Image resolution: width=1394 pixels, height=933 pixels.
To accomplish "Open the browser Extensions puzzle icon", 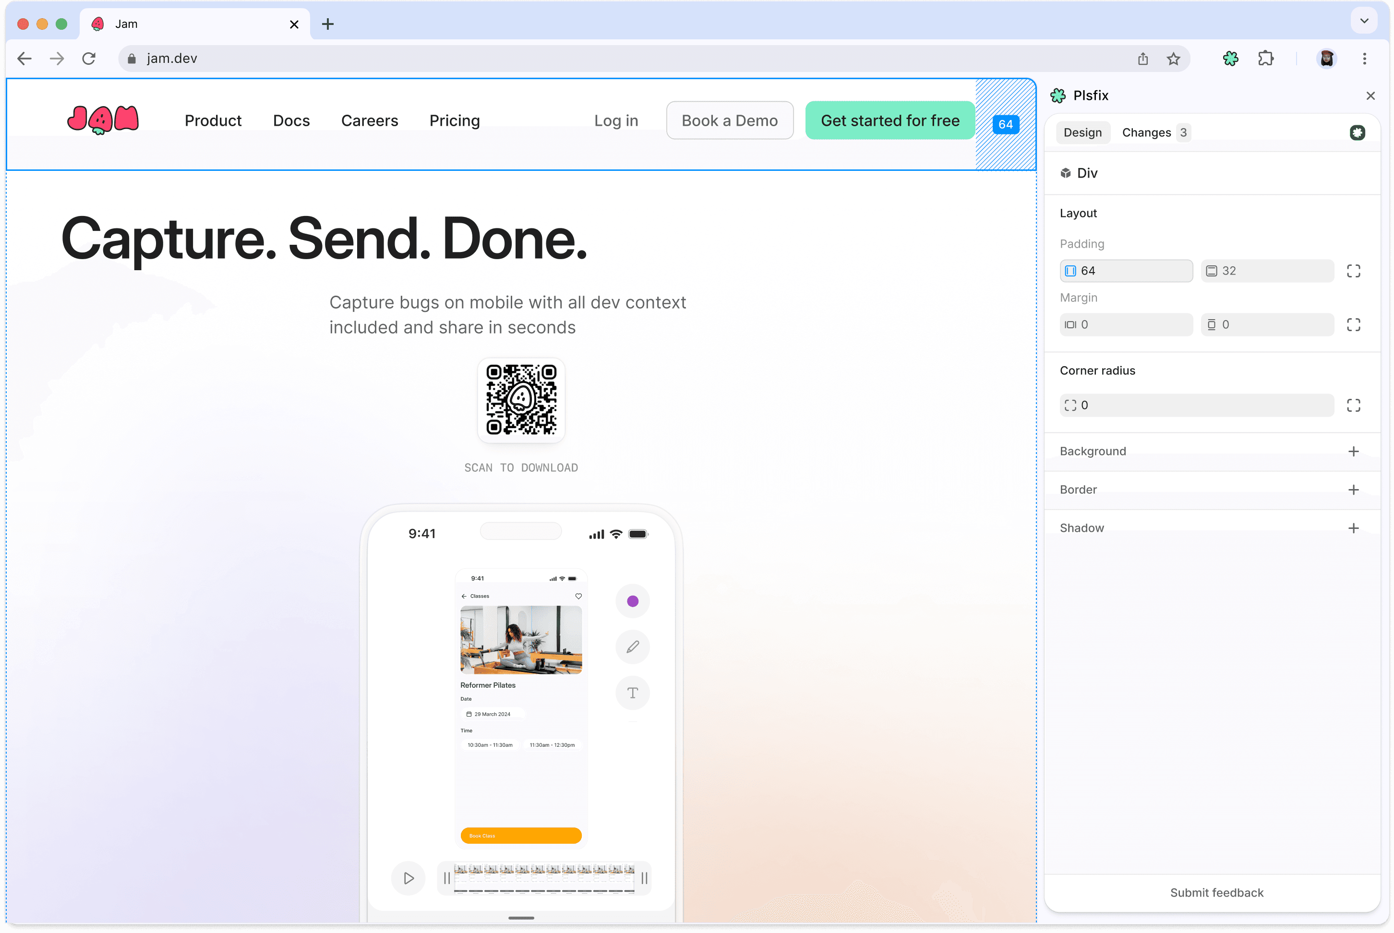I will (x=1266, y=59).
